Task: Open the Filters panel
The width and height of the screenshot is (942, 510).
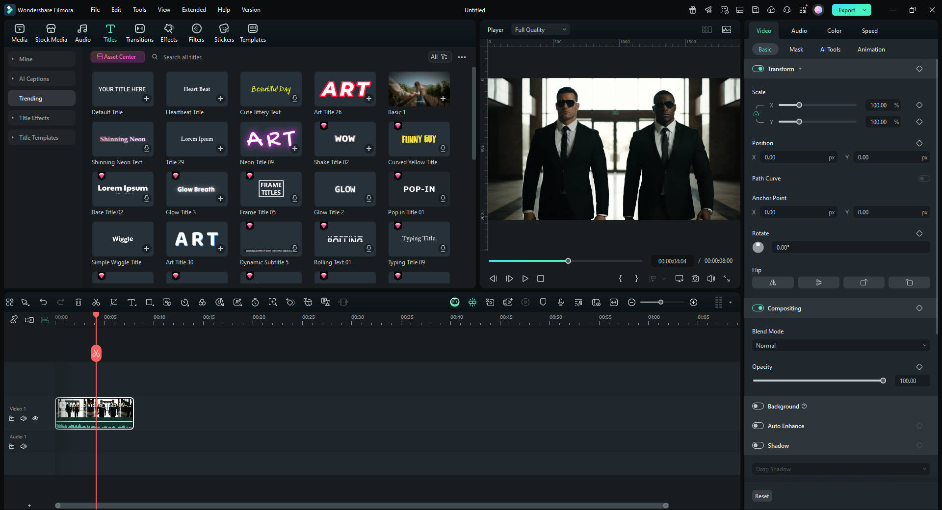Action: point(196,33)
